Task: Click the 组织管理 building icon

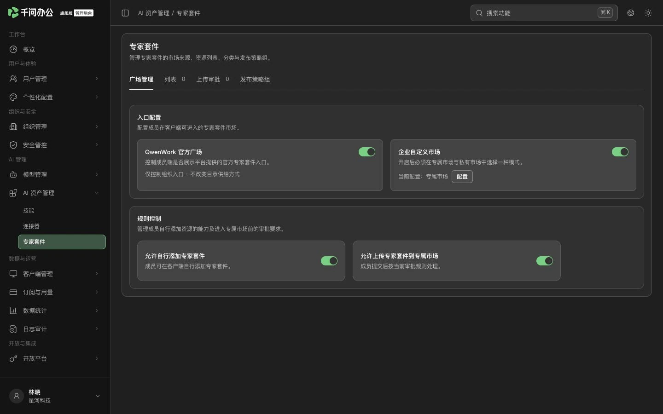Action: [13, 126]
